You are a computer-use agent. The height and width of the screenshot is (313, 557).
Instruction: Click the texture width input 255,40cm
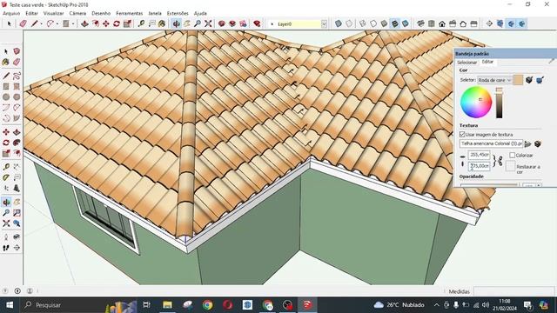click(x=480, y=155)
